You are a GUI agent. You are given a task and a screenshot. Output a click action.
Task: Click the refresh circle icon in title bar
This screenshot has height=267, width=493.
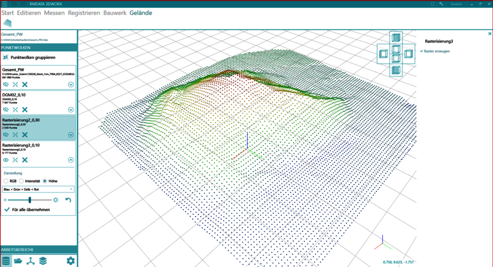point(433,4)
